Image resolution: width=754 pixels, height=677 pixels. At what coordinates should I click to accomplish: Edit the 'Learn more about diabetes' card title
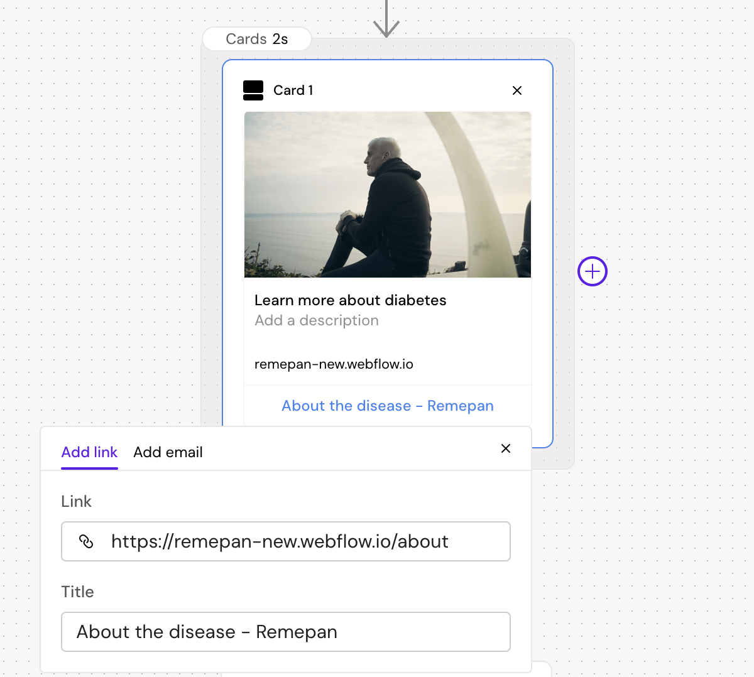point(350,300)
